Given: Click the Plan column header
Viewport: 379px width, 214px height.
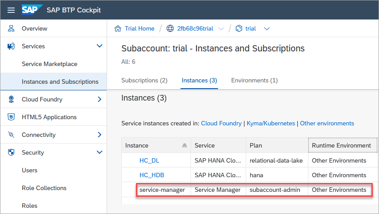Looking at the screenshot, I should [x=277, y=145].
